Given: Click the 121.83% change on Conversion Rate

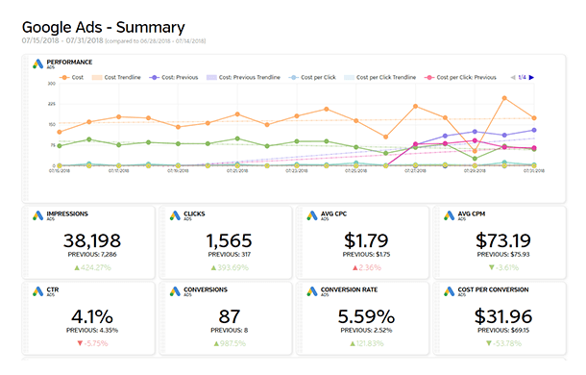Looking at the screenshot, I should pyautogui.click(x=367, y=343).
